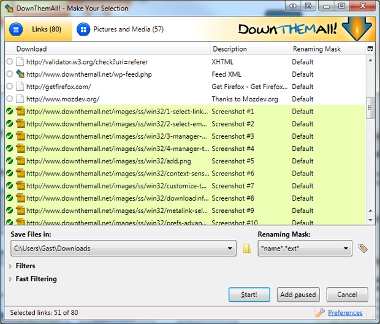Click the file icon for mozdev.org row
Image resolution: width=380 pixels, height=324 pixels.
coord(20,99)
